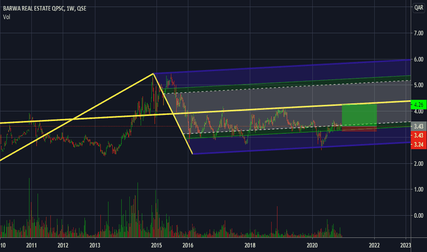
Task: Click the 2015 time axis label
Action: coord(156,246)
